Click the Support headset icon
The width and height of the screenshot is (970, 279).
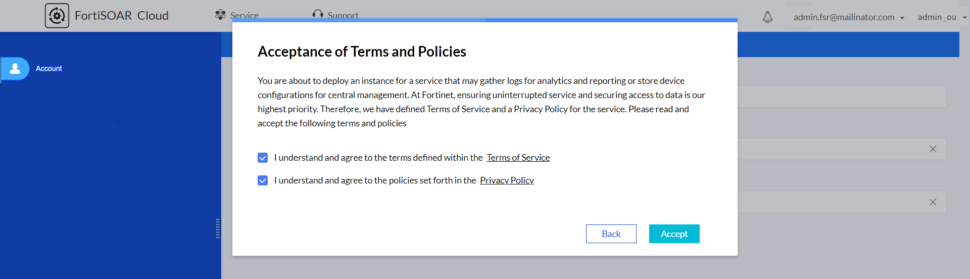click(317, 14)
